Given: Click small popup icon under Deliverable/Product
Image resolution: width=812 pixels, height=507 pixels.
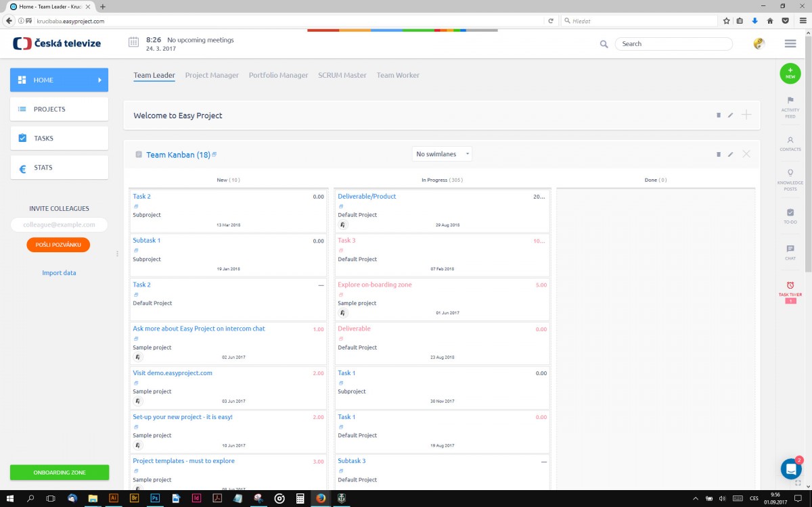Looking at the screenshot, I should pos(340,206).
